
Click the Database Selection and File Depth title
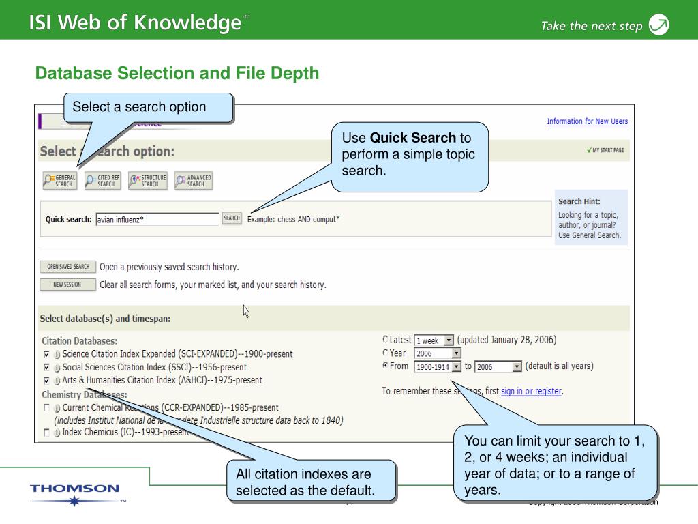pos(177,73)
